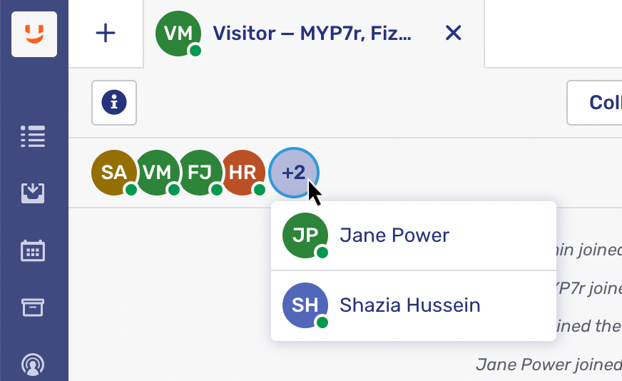Click the VM participant avatar in row
This screenshot has height=381, width=622.
157,173
